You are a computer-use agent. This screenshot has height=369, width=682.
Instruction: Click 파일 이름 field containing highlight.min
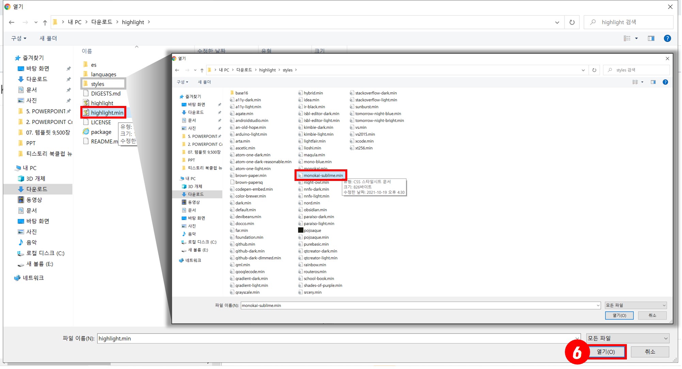pos(338,339)
